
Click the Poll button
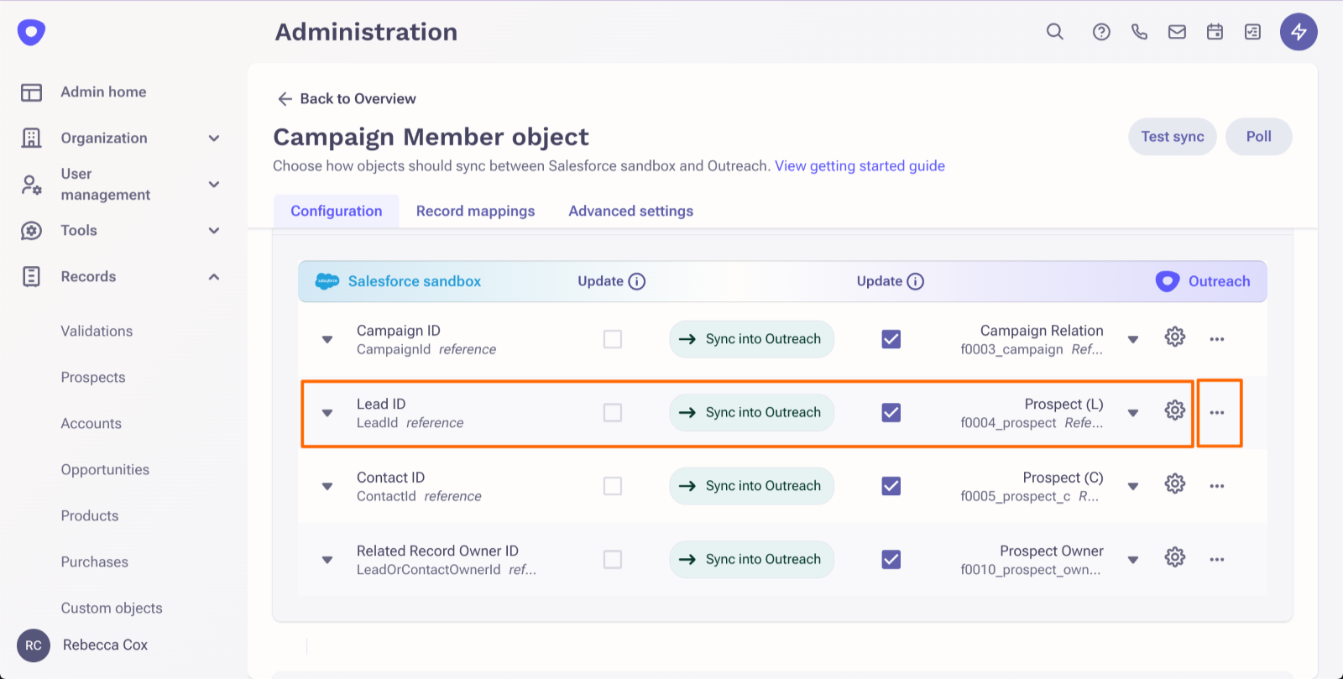[1258, 137]
